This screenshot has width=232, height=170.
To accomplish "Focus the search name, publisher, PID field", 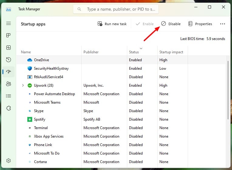I will click(116, 9).
